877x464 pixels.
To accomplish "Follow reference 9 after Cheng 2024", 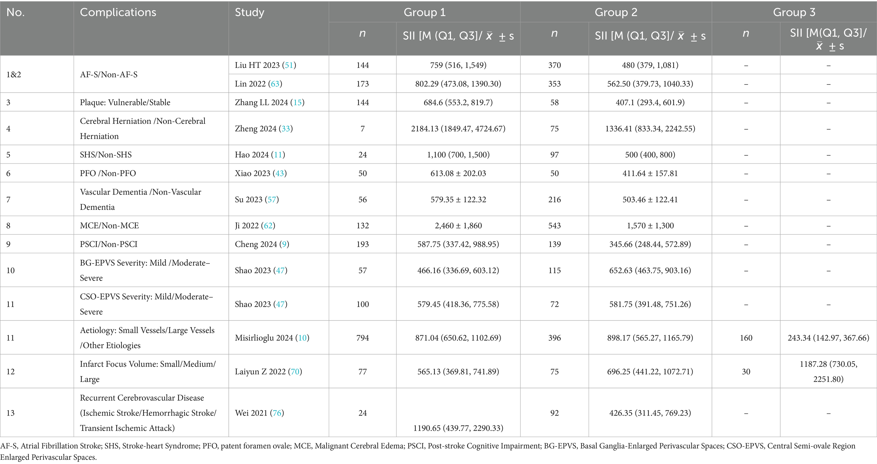I will [284, 244].
